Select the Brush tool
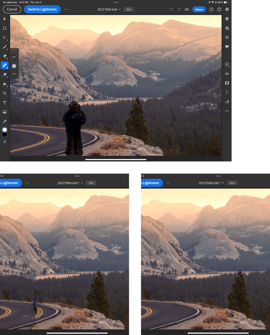This screenshot has width=270, height=335. pyautogui.click(x=4, y=47)
